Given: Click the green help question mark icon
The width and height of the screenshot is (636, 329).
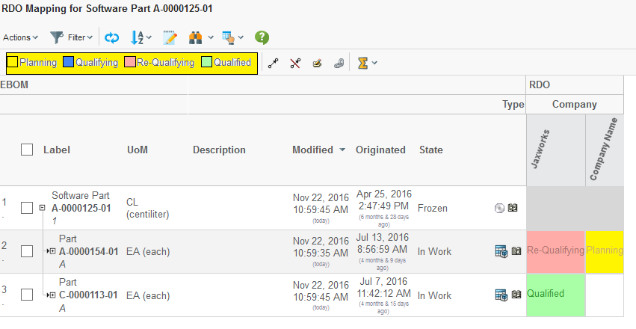Looking at the screenshot, I should (x=261, y=37).
